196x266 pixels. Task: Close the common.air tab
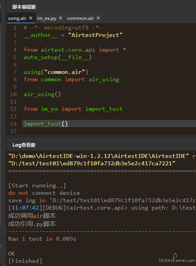[x=98, y=18]
